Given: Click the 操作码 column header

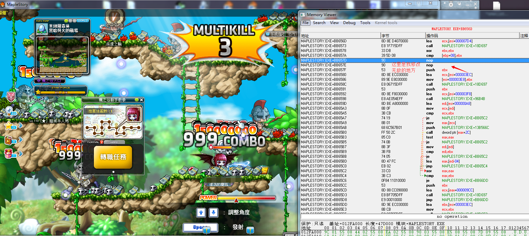Looking at the screenshot, I should [x=472, y=36].
